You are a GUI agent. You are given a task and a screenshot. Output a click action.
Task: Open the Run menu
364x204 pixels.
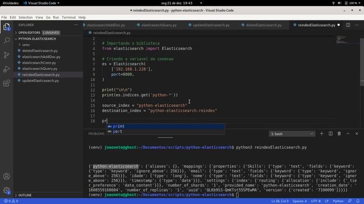tap(56, 18)
